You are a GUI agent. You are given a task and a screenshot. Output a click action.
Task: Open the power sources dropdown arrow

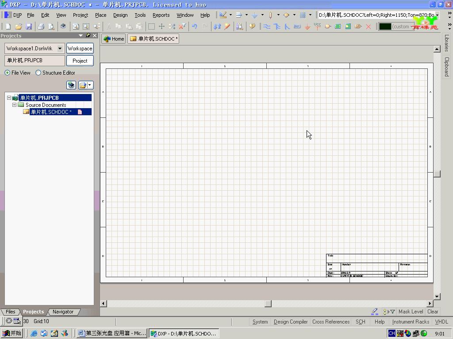tap(262, 15)
